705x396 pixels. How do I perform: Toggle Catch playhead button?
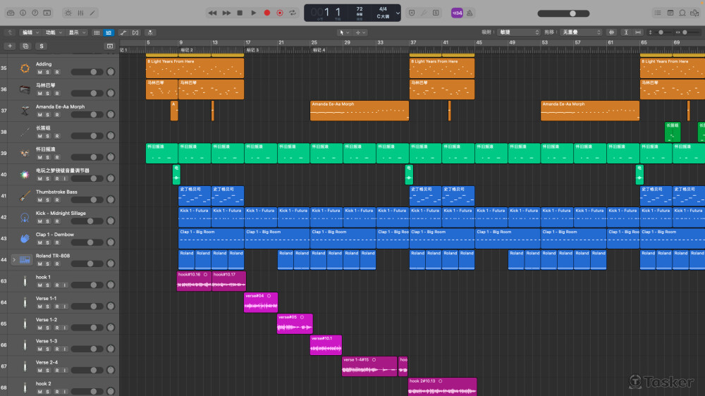pyautogui.click(x=150, y=32)
